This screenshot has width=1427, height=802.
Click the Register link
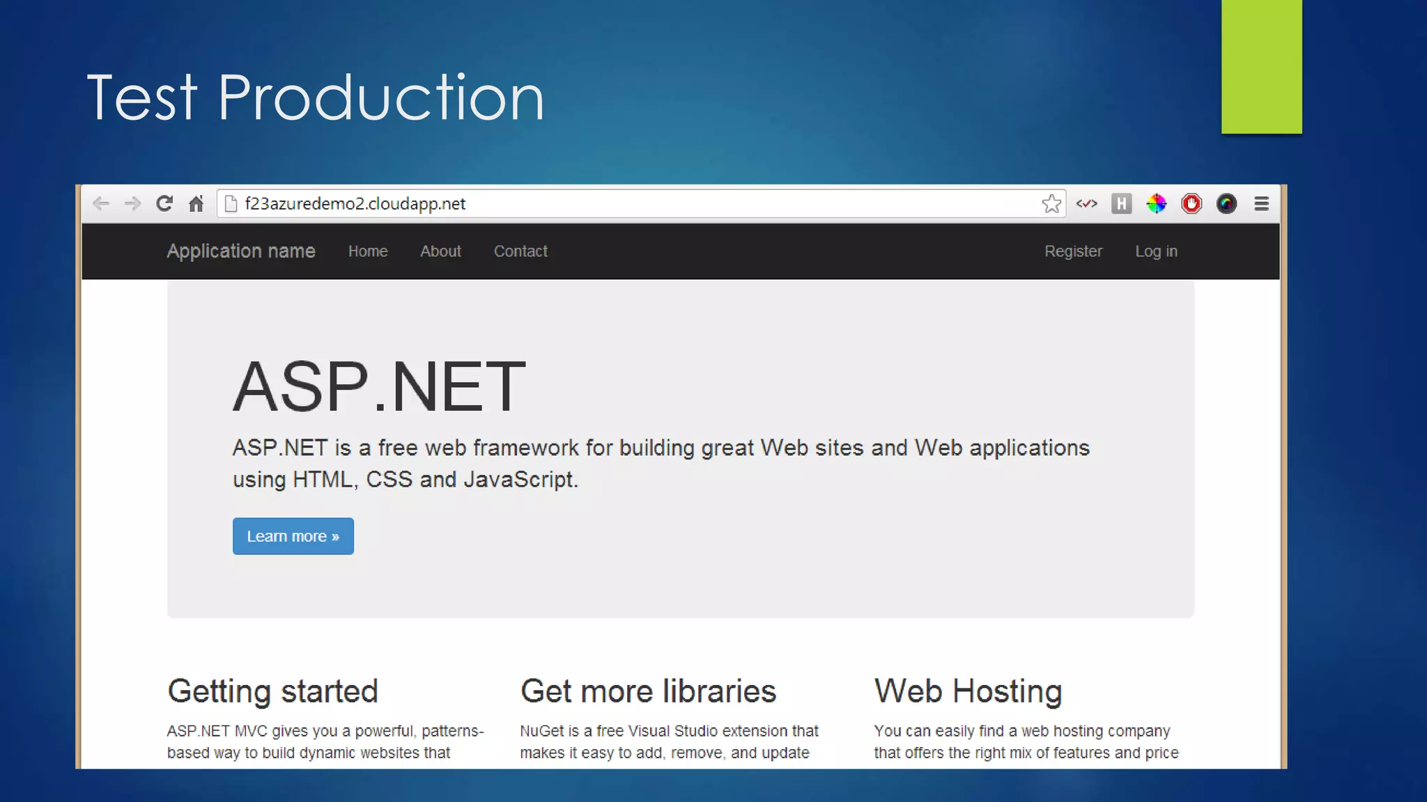[1073, 251]
